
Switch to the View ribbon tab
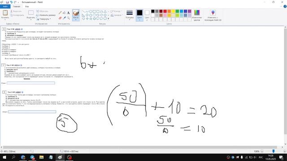pyautogui.click(x=27, y=6)
